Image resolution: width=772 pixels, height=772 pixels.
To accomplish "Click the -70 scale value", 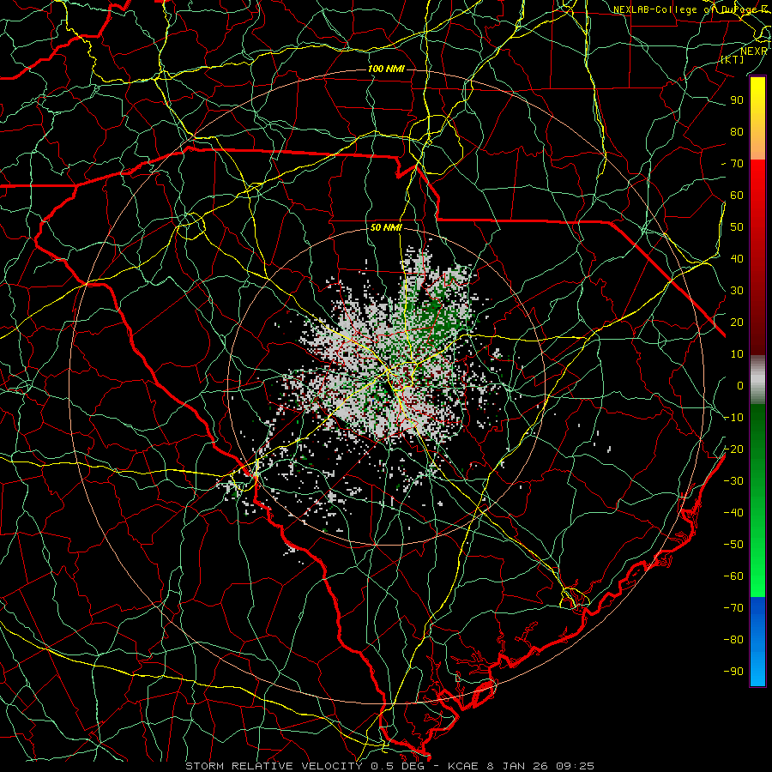I will (x=733, y=608).
